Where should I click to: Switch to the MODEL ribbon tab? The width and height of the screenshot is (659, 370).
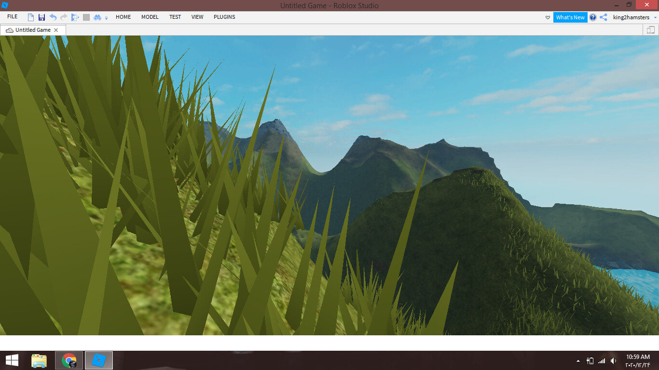[150, 17]
